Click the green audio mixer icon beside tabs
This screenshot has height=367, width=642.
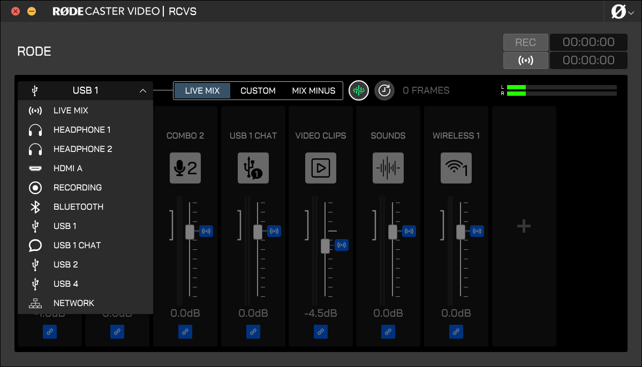coord(359,90)
